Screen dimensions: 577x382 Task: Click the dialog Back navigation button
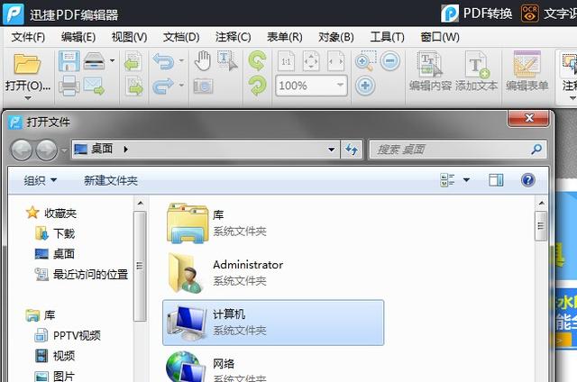click(22, 150)
